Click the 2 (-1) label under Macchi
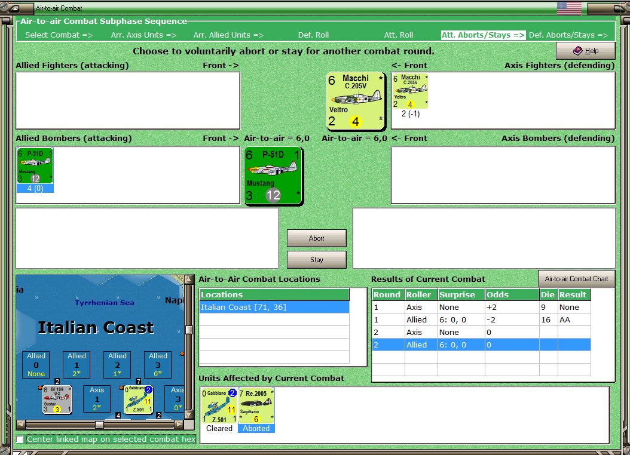Screen dimensions: 630x455 410,114
